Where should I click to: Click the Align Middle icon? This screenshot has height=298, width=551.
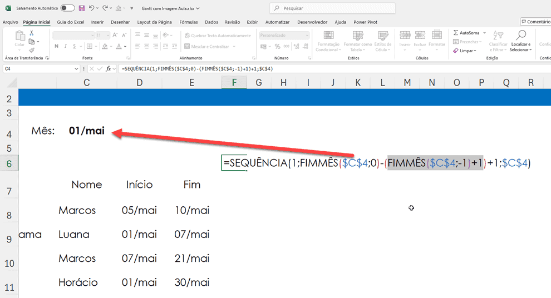(x=146, y=35)
